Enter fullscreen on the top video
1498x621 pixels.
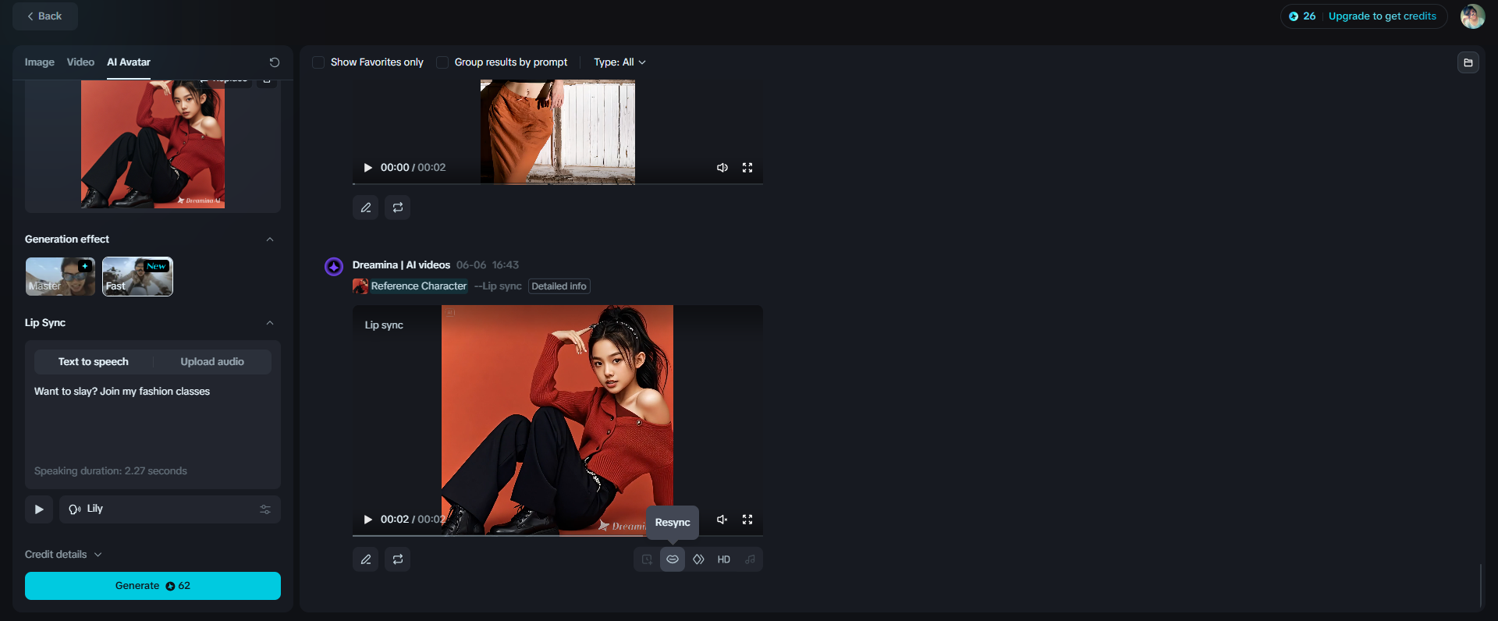click(x=747, y=168)
